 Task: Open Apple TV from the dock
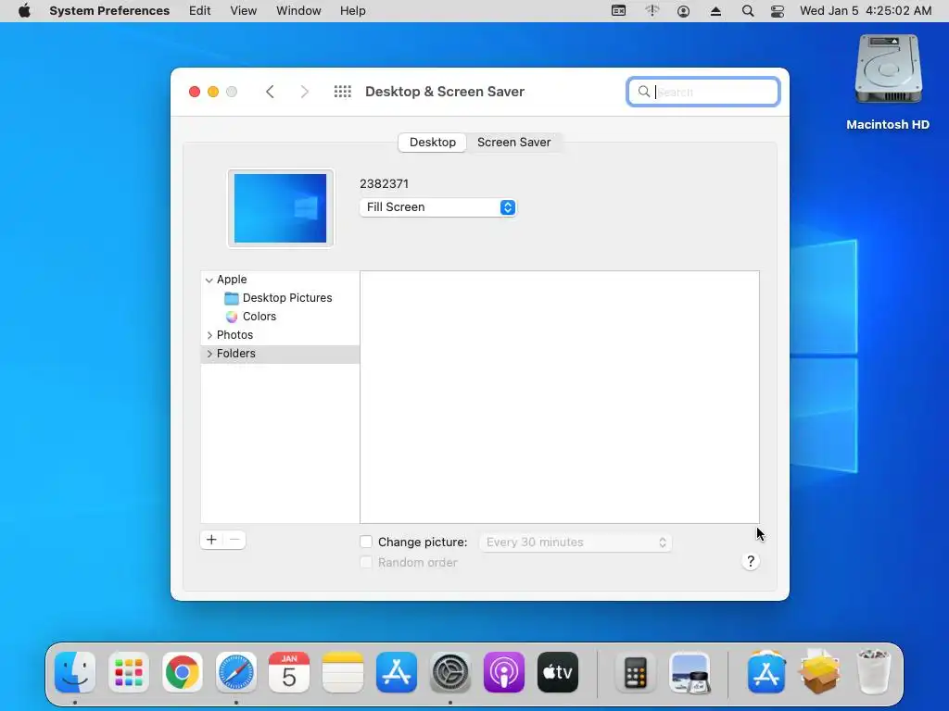click(557, 672)
